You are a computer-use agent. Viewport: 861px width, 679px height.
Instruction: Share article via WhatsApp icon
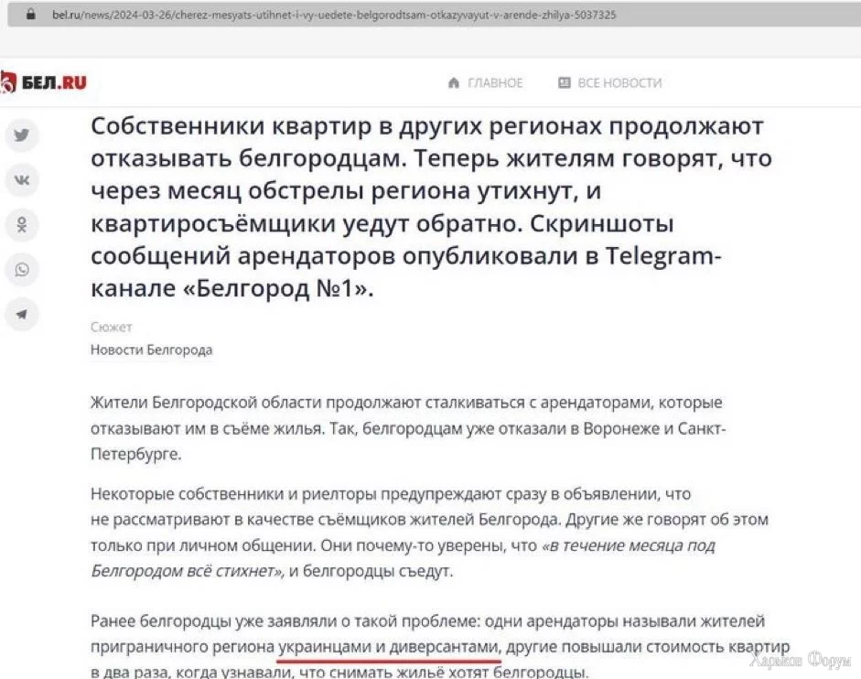point(21,270)
